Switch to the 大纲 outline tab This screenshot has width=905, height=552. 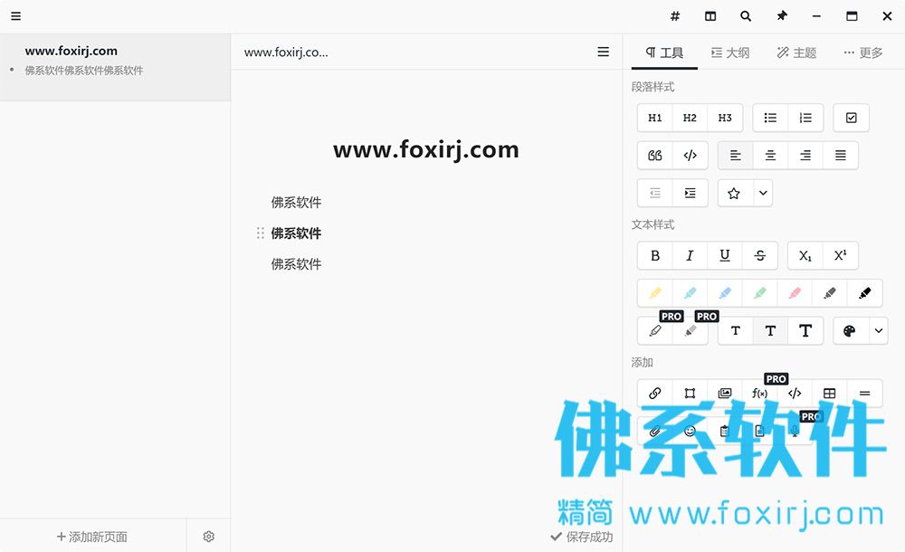pyautogui.click(x=730, y=52)
